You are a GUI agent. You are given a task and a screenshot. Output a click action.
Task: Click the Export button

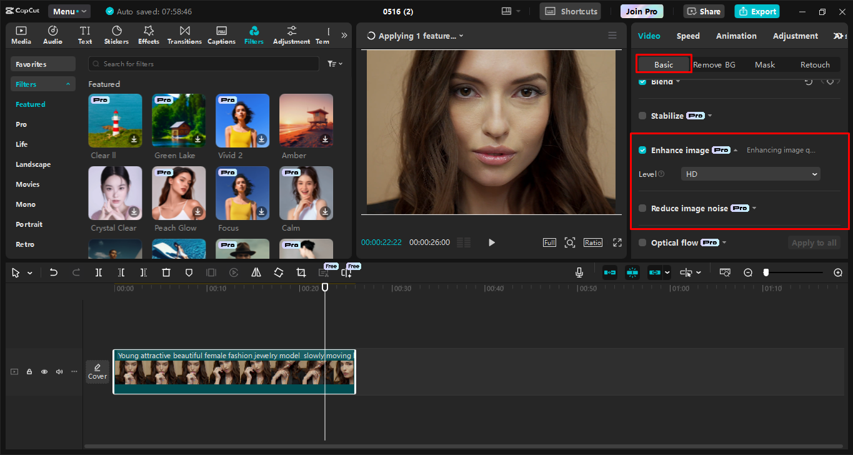pos(757,11)
